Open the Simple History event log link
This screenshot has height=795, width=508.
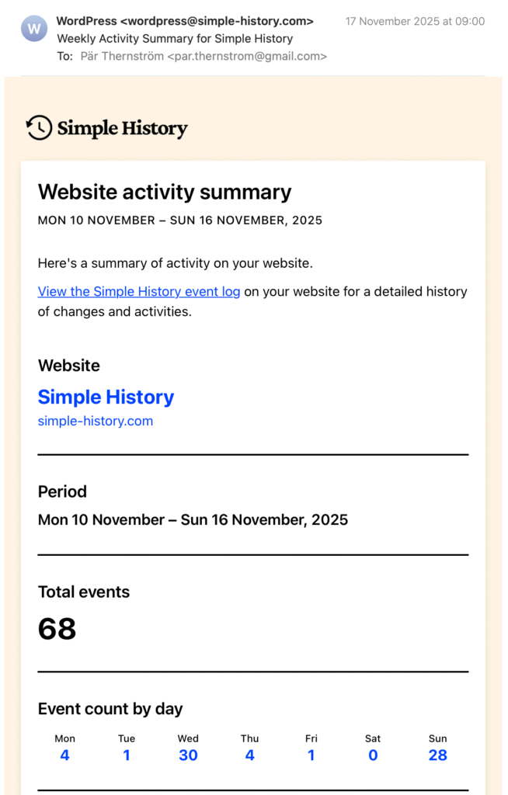tap(139, 292)
